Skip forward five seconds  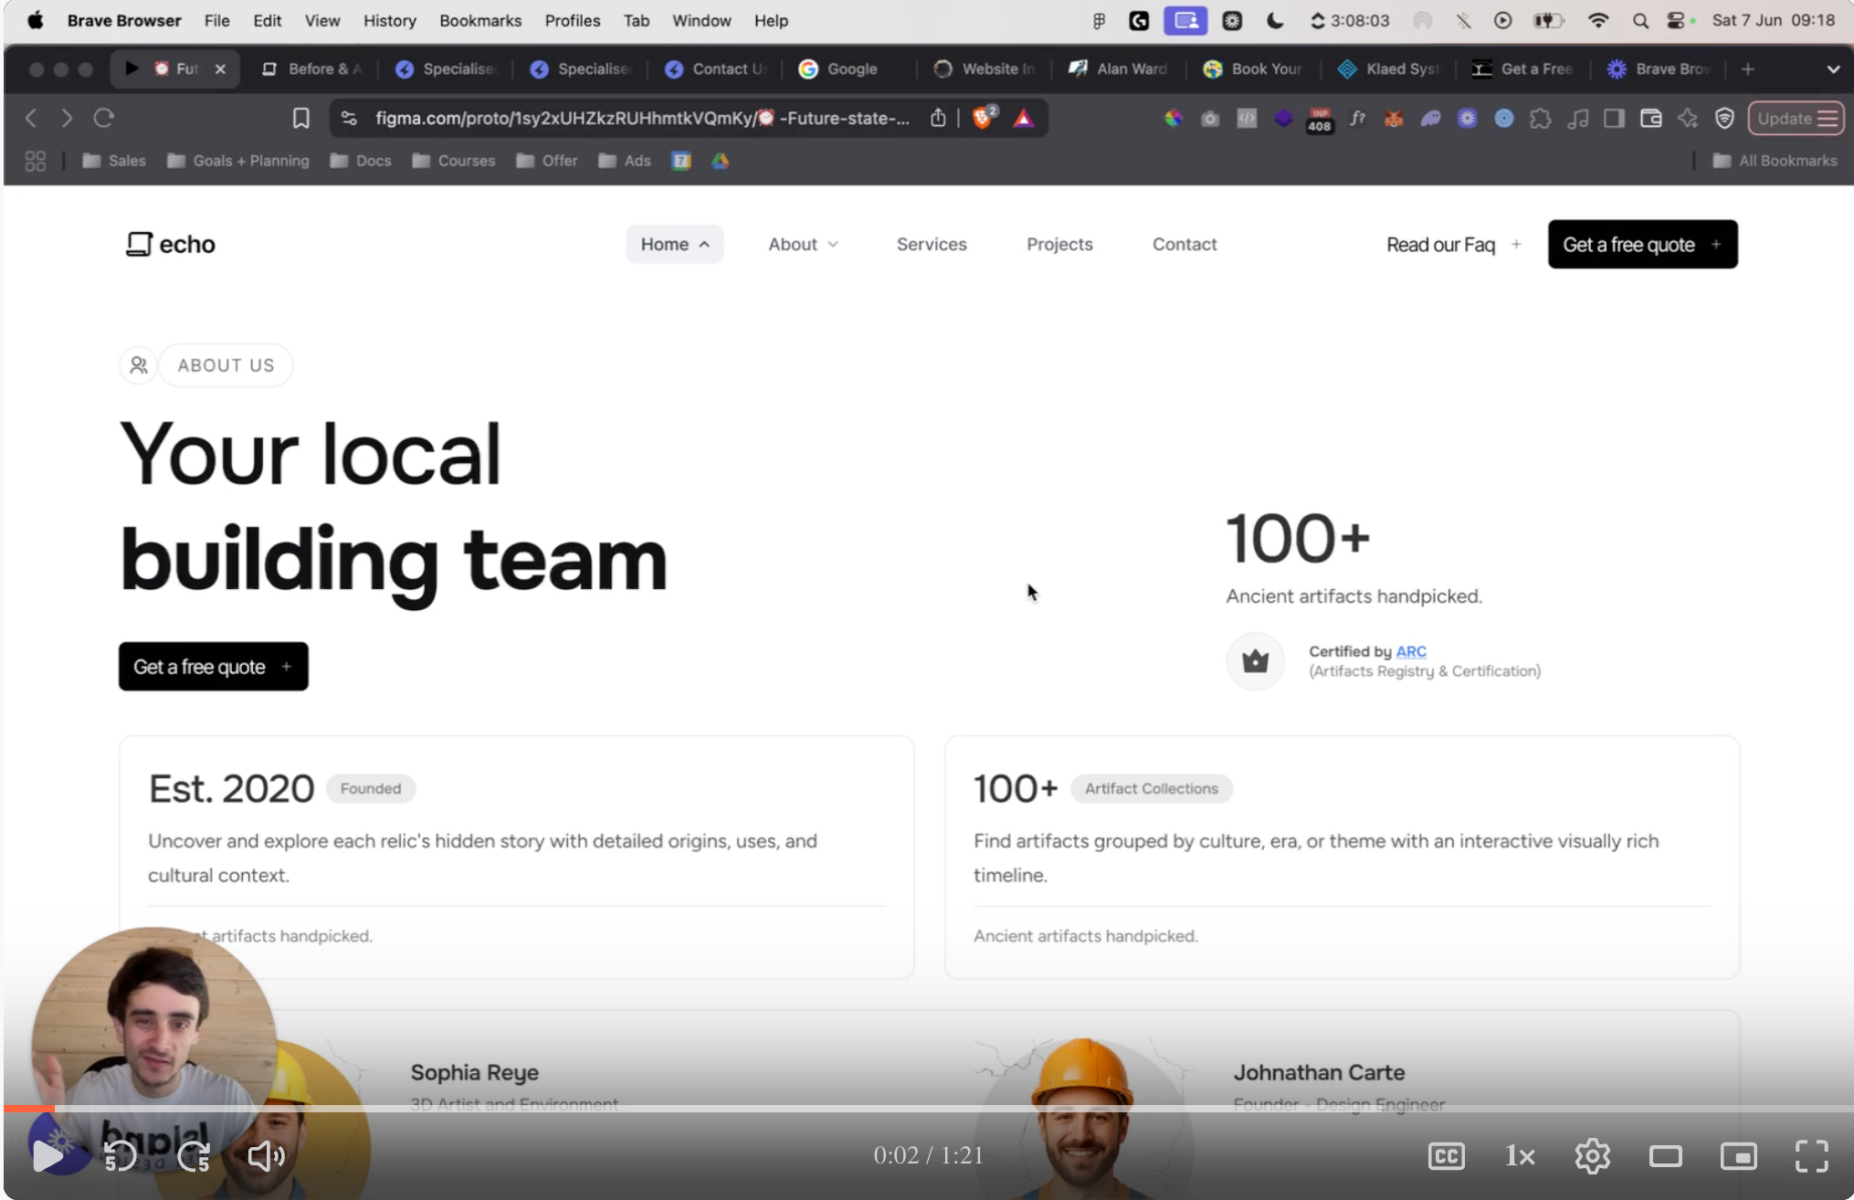click(194, 1156)
